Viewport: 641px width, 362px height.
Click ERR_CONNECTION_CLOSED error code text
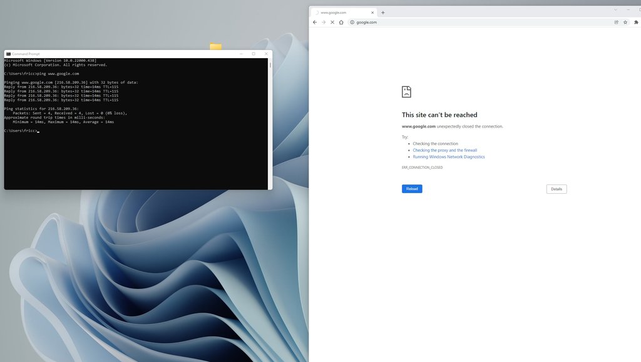(x=422, y=168)
